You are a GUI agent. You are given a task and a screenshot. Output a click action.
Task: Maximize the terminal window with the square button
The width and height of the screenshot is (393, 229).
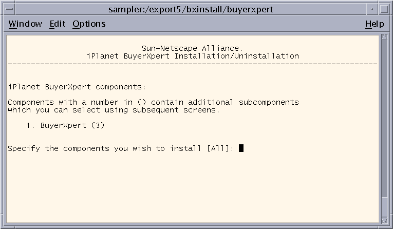tap(384, 9)
